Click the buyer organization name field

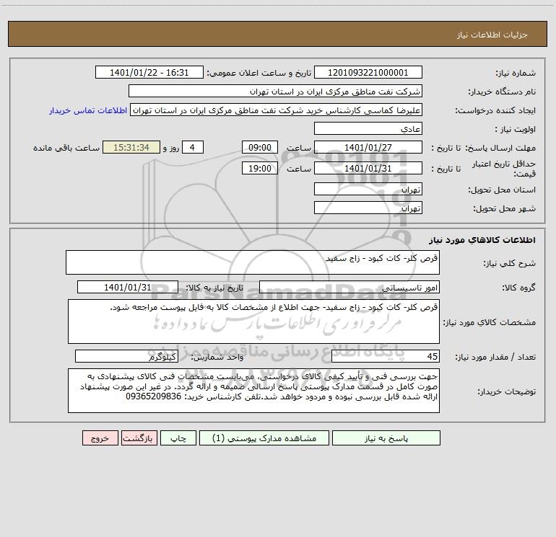[275, 92]
